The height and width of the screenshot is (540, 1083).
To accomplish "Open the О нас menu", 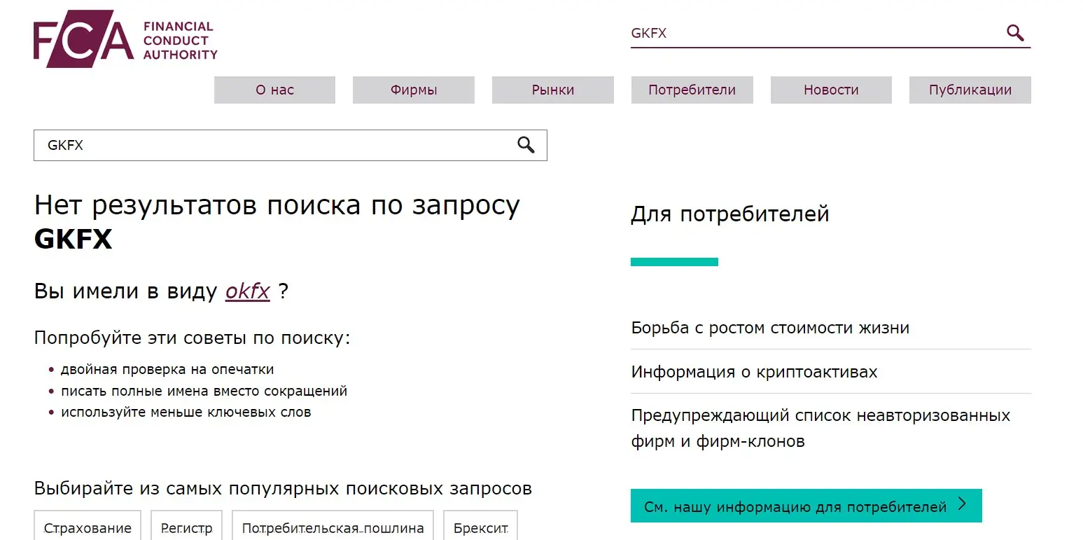I will pos(274,90).
